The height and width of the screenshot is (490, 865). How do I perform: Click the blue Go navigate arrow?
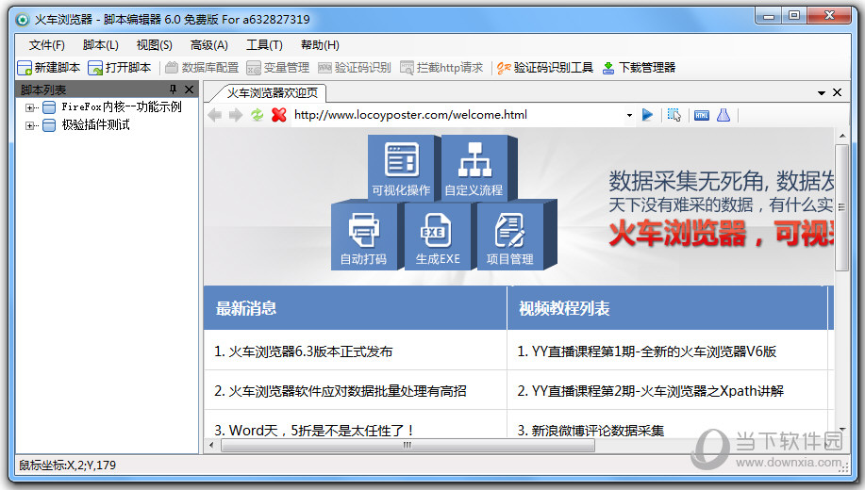[647, 115]
